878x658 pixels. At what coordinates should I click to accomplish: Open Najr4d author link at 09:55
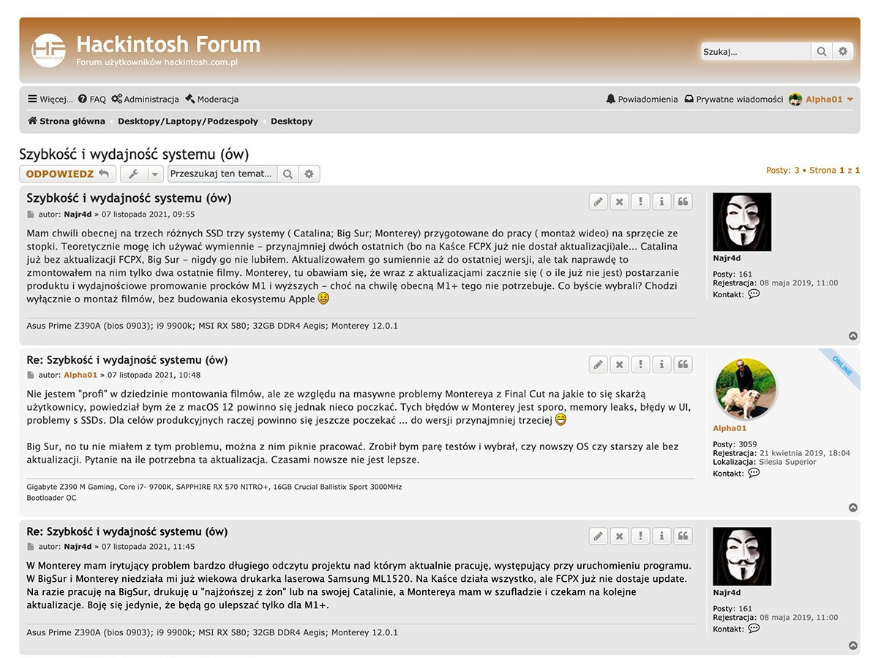(78, 214)
